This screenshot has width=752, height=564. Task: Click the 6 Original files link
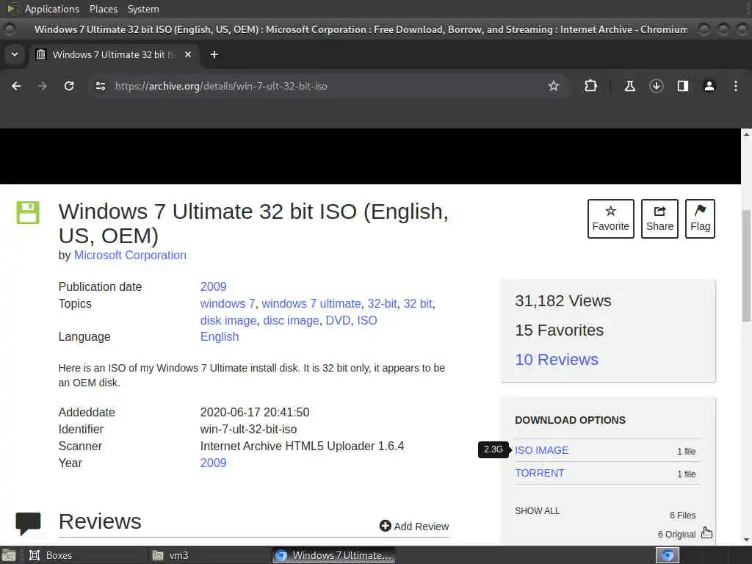676,535
